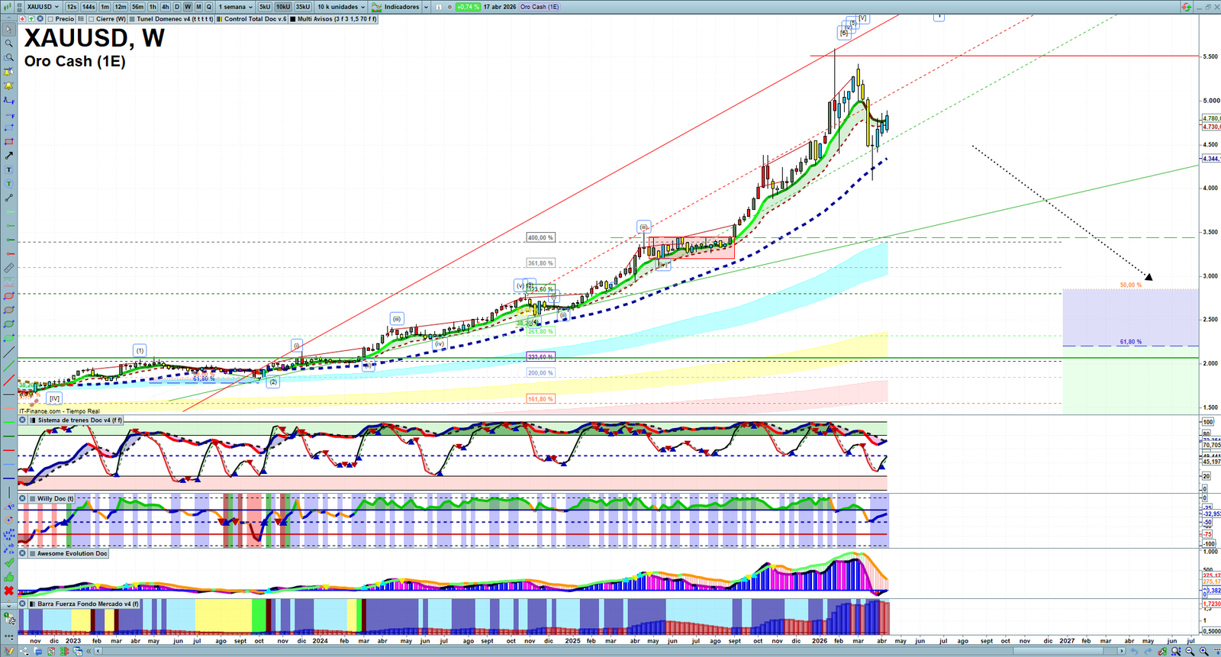This screenshot has height=657, width=1221.
Task: Toggle the 5kU history depth
Action: (x=265, y=7)
